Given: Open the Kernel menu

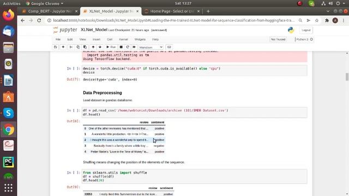Looking at the screenshot, I should coord(123,39).
